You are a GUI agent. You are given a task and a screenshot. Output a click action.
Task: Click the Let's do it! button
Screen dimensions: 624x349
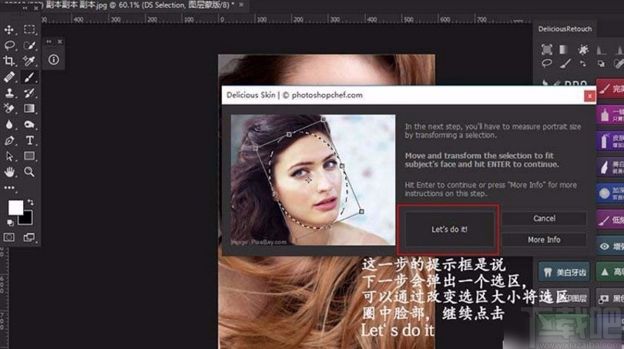(450, 230)
